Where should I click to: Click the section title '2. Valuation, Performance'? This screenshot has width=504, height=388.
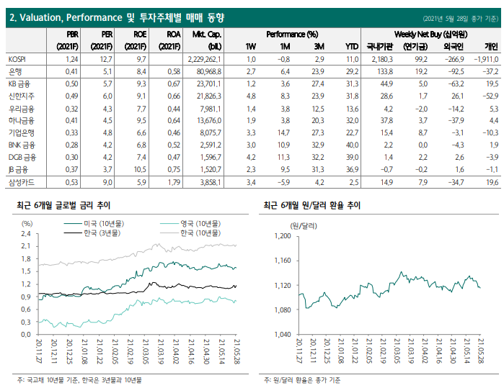tap(66, 18)
